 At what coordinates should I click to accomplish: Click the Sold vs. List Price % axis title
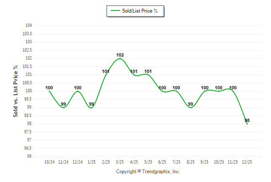point(16,91)
